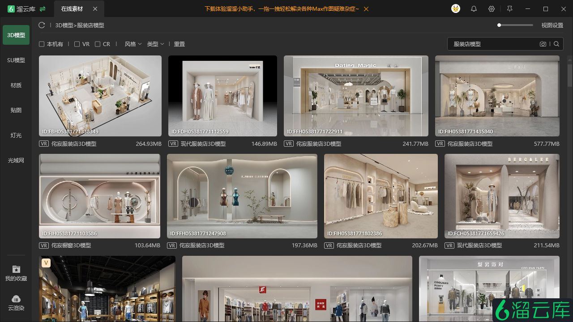Select 材质 sidebar tab
This screenshot has height=322, width=573.
16,85
